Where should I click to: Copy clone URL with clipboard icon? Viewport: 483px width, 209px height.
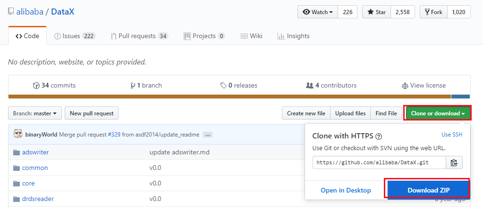click(454, 162)
